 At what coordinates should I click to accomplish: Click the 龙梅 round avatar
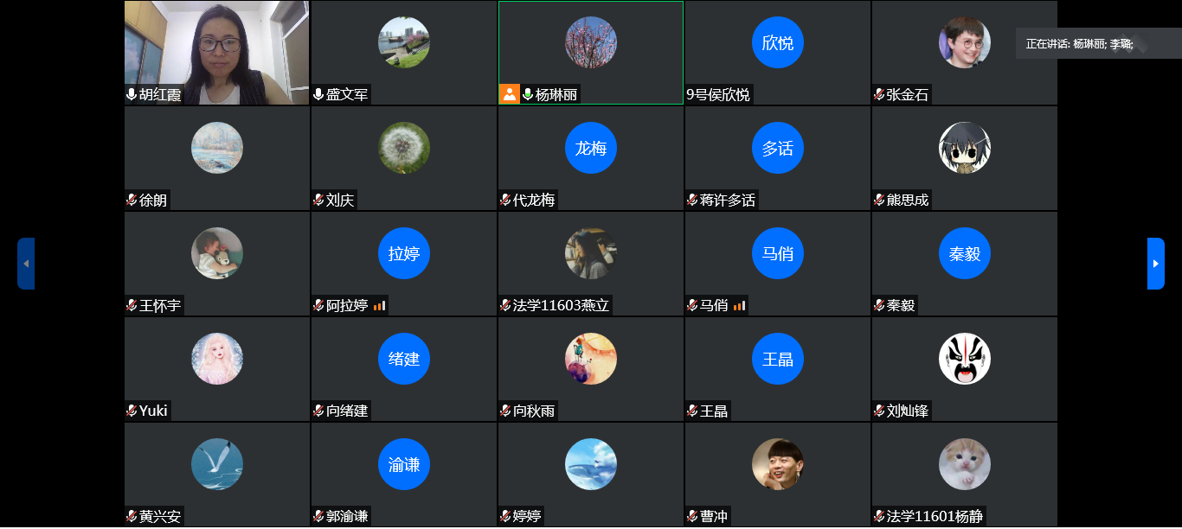click(591, 148)
